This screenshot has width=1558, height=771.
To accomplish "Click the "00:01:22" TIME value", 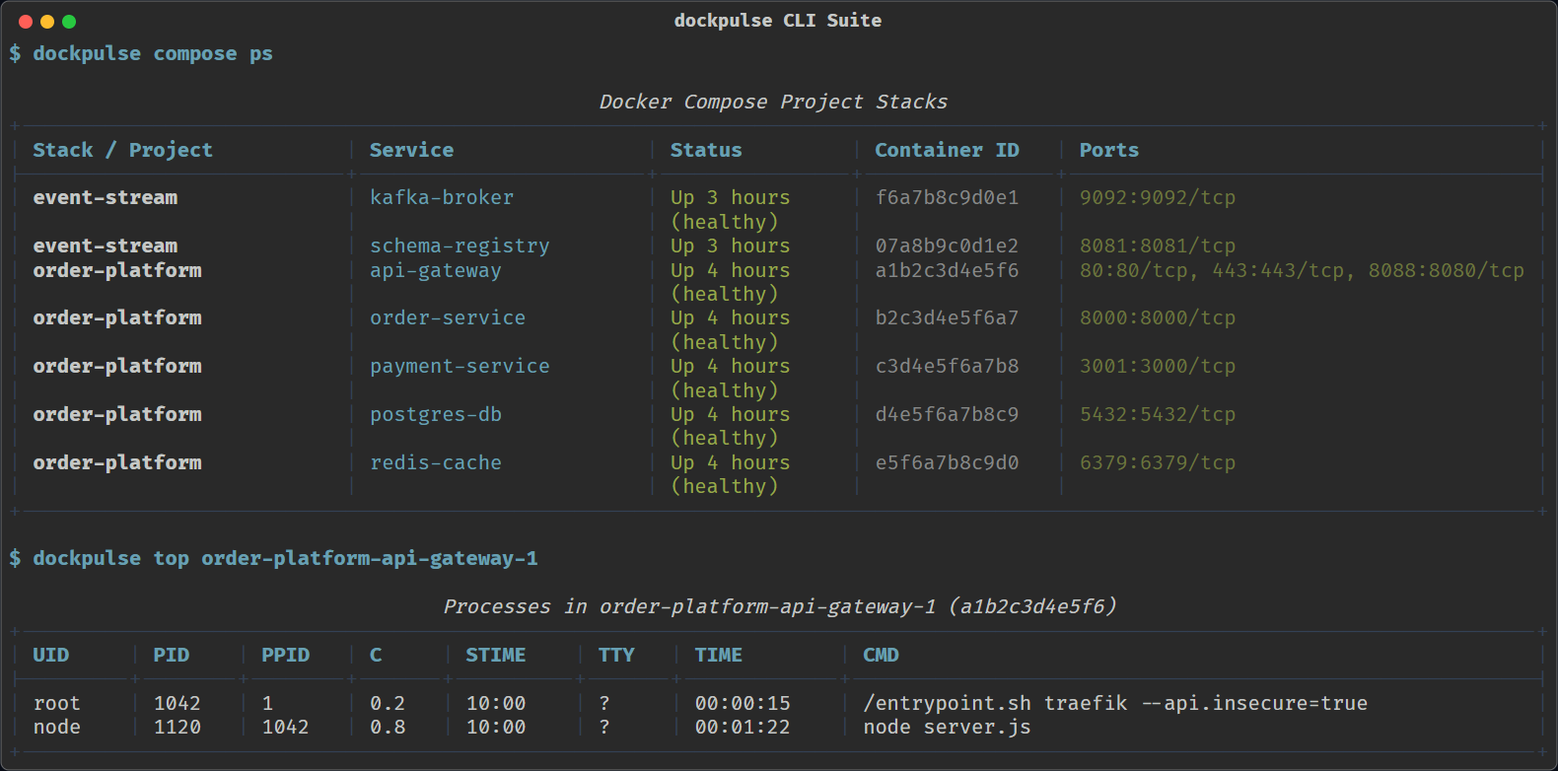I will (743, 728).
